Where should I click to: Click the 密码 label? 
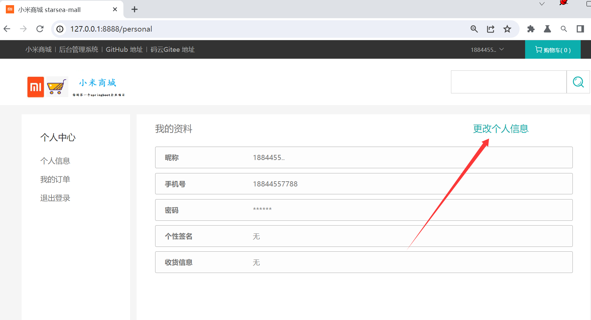pos(172,210)
